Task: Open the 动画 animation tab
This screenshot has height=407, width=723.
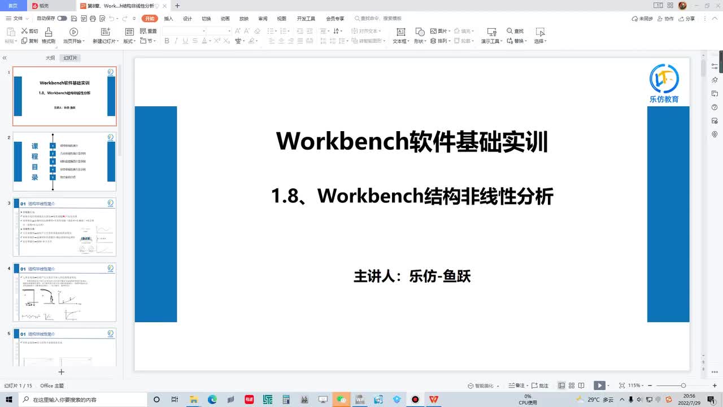Action: tap(225, 18)
